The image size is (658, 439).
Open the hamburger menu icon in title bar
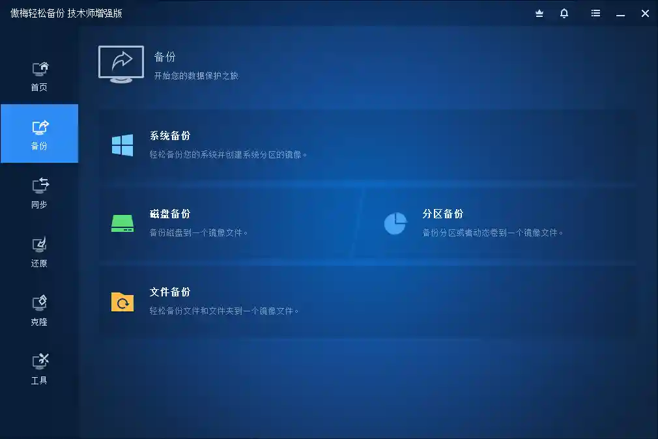(x=595, y=13)
